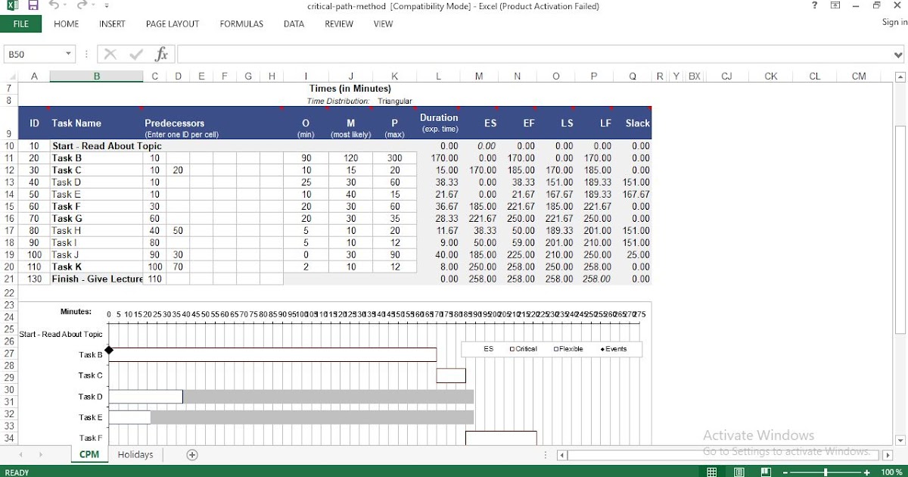Click the Enter checkmark icon in formula bar
The width and height of the screenshot is (908, 477).
coord(136,54)
